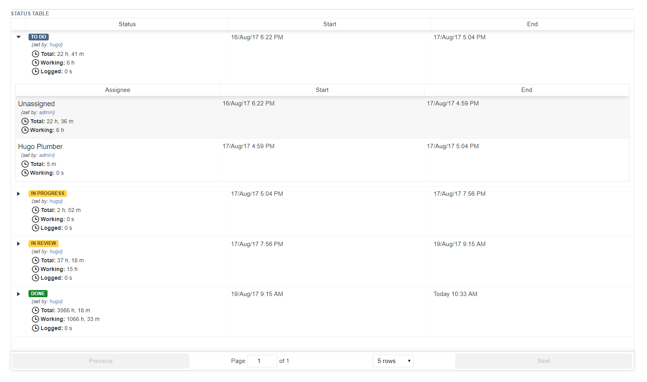Screen dimensions: 647x382
Task: Click clock icon beside Total 5 m
Action: point(25,164)
